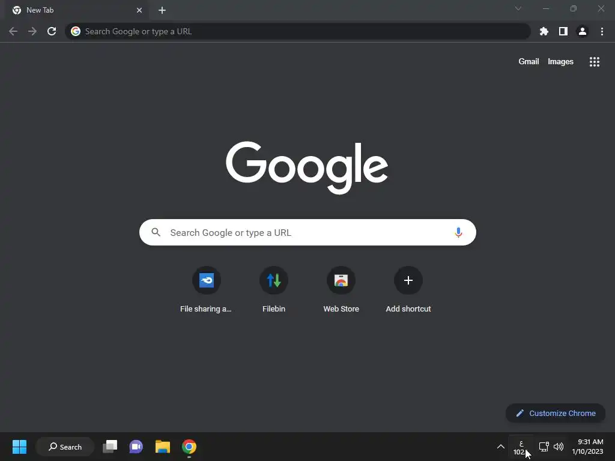Open File Explorer from taskbar
615x461 pixels.
[x=162, y=447]
